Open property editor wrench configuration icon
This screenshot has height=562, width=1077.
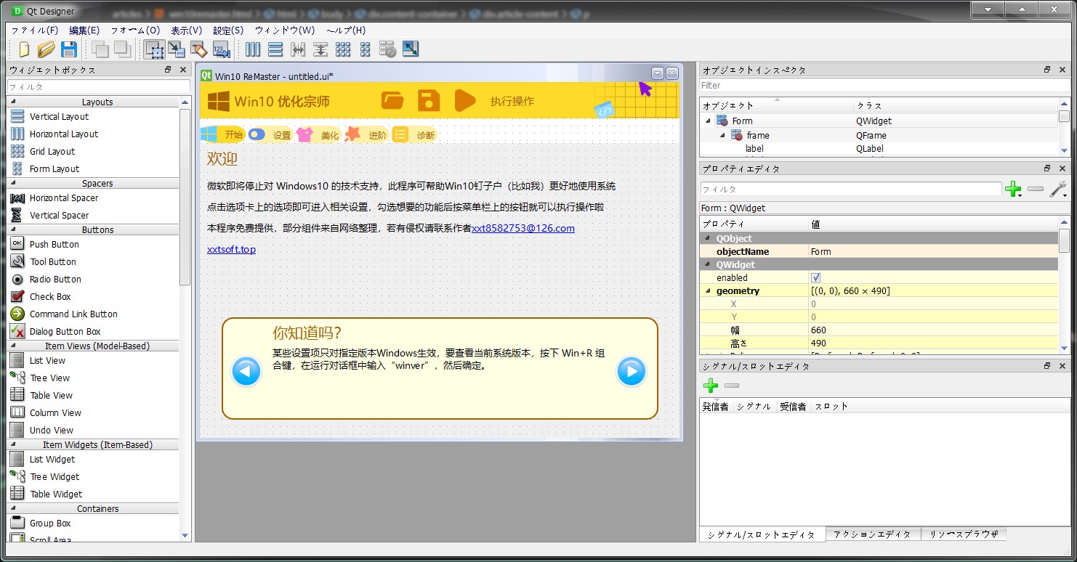[1058, 190]
